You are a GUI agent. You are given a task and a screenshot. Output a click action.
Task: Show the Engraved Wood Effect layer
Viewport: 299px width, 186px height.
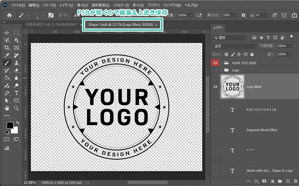pos(216,130)
